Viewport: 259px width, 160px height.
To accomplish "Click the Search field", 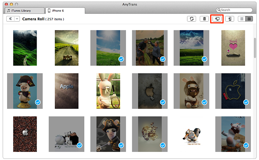I will [234, 10].
